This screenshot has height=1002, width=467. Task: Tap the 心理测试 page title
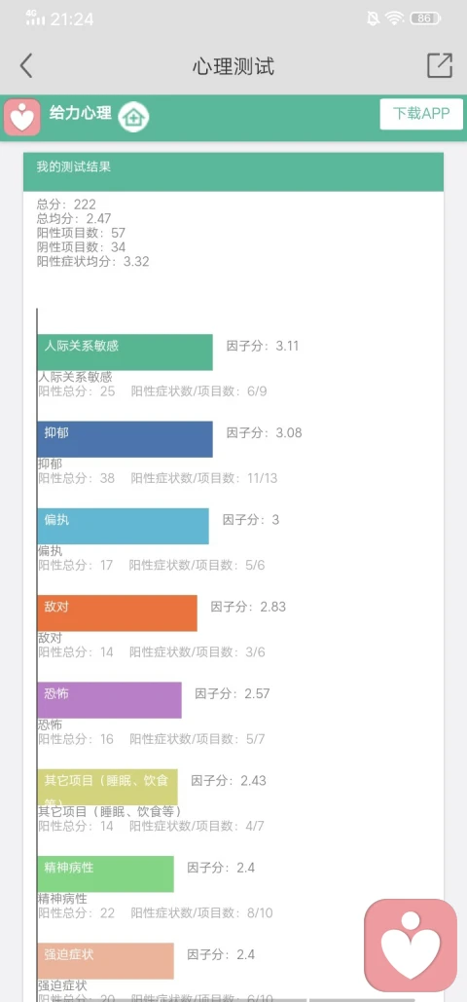[x=233, y=66]
